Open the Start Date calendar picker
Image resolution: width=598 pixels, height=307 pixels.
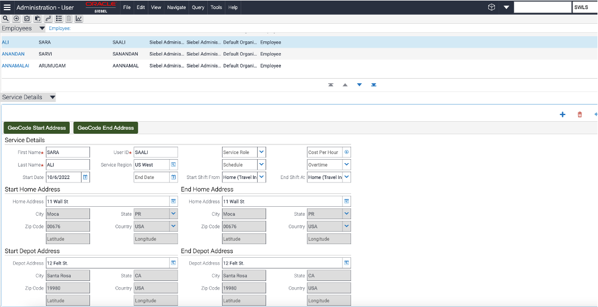click(86, 177)
